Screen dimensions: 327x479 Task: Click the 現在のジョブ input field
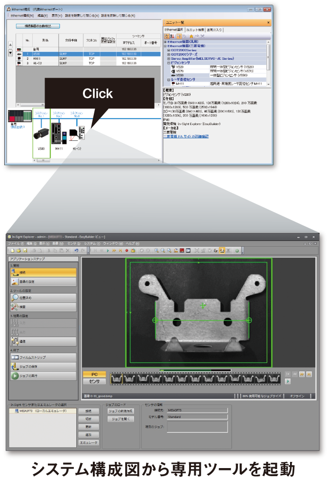click(198, 427)
